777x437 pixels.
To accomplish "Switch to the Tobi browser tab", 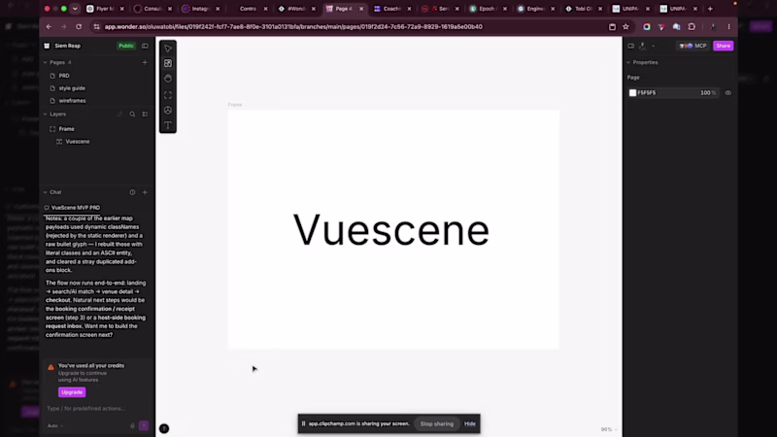I will click(584, 9).
